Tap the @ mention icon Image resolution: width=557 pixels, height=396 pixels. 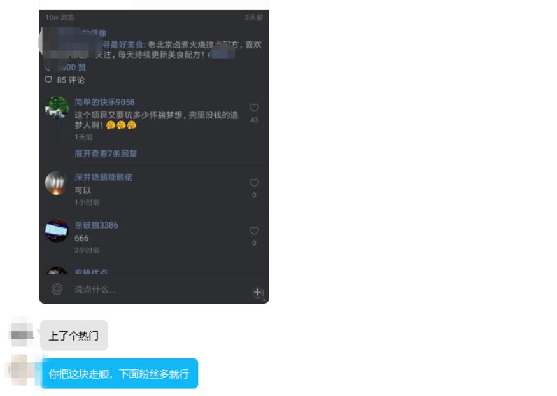[x=57, y=289]
